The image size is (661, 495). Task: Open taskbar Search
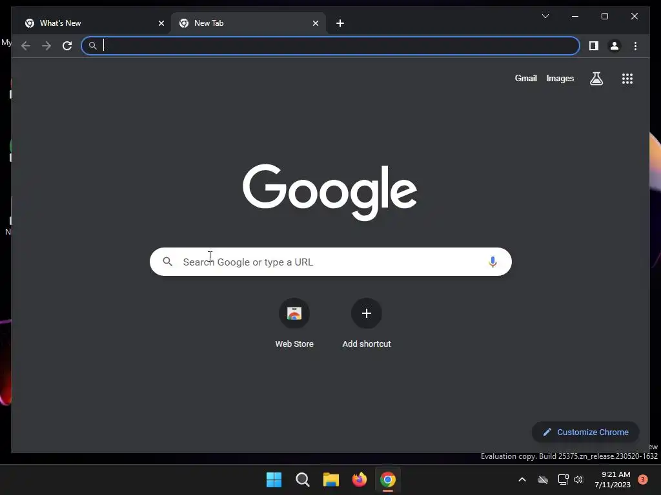302,480
